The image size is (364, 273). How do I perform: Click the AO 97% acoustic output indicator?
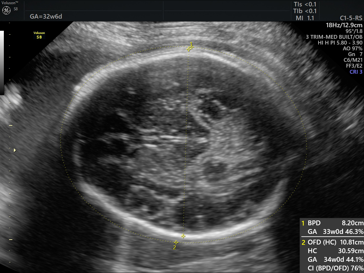pos(352,48)
